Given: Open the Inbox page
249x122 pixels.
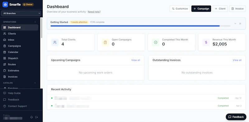Looking at the screenshot, I should tap(20, 40).
